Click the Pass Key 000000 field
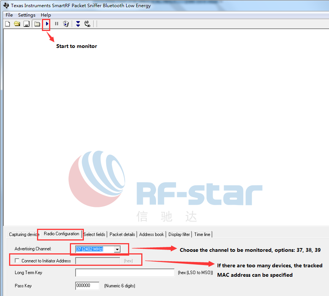The image size is (329, 296). pyautogui.click(x=87, y=286)
